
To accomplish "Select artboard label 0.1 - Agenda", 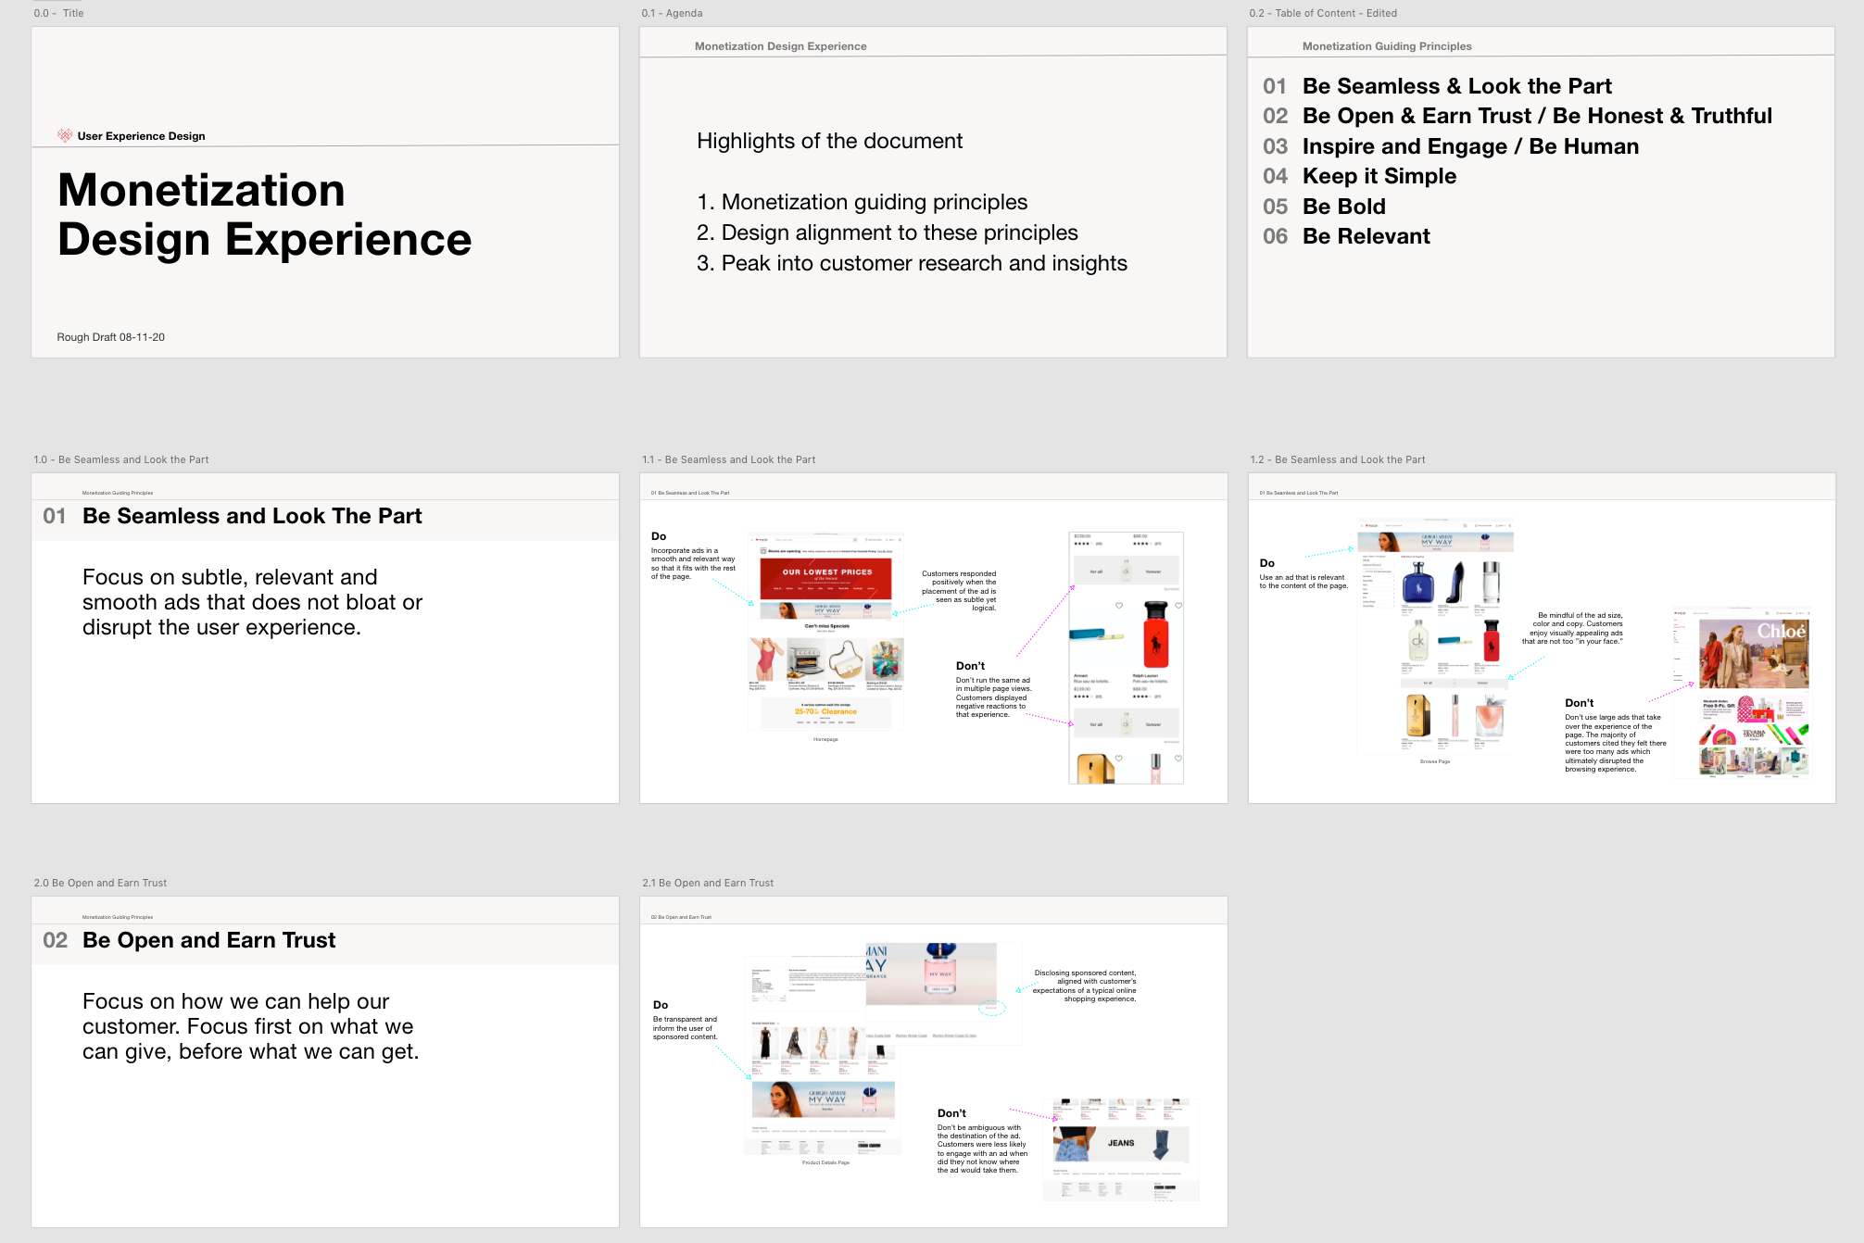I will tap(672, 13).
